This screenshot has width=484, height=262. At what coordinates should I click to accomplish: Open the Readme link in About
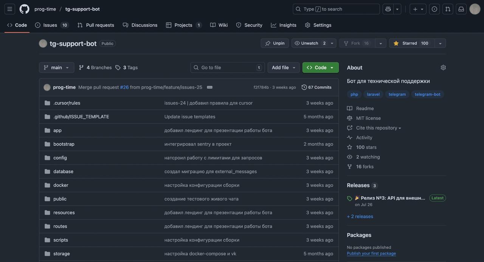361,108
